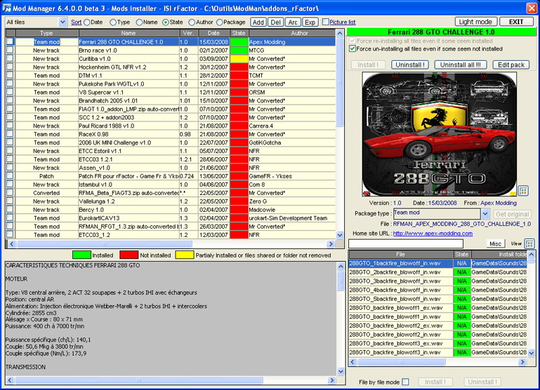Select the Date sort radio button
Image resolution: width=540 pixels, height=390 pixels.
88,22
